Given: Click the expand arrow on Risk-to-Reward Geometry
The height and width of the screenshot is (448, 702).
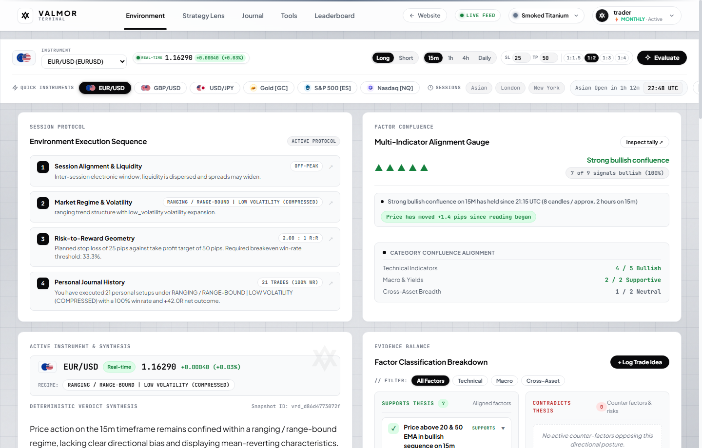Looking at the screenshot, I should [x=331, y=239].
